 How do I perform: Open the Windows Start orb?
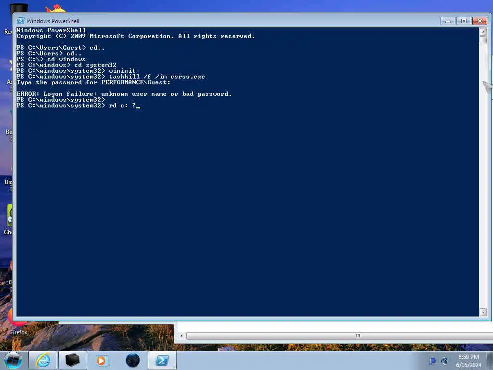pyautogui.click(x=13, y=360)
